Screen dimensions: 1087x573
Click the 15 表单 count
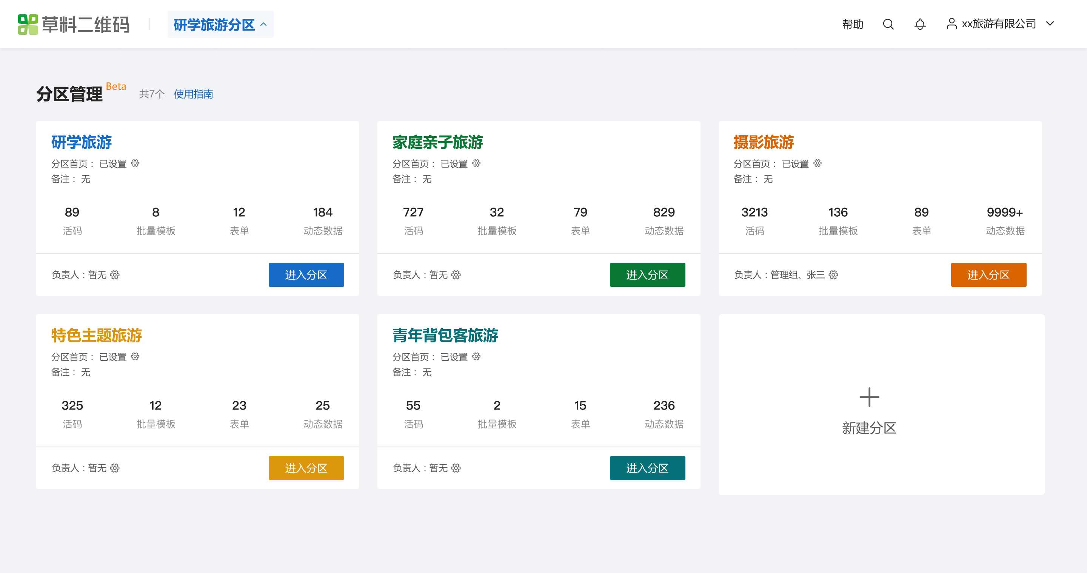coord(580,405)
